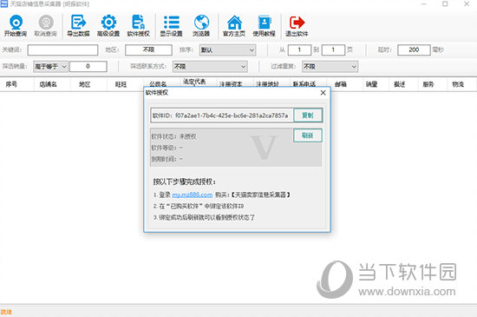
Task: Start the query with 开始查询 icon
Action: click(16, 25)
